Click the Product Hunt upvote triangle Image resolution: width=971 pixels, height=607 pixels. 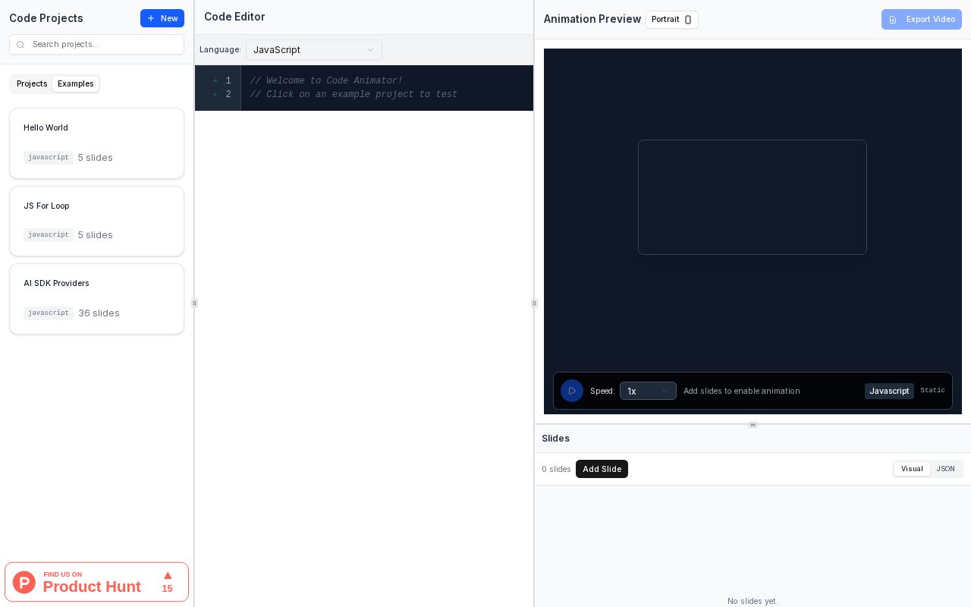click(168, 576)
